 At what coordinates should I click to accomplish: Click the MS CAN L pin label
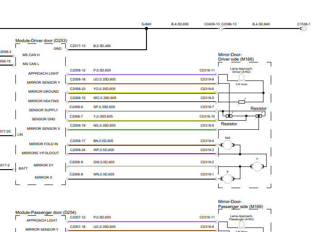31,64
